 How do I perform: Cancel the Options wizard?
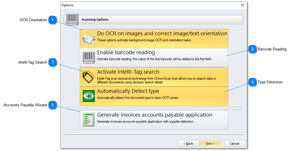click(234, 144)
